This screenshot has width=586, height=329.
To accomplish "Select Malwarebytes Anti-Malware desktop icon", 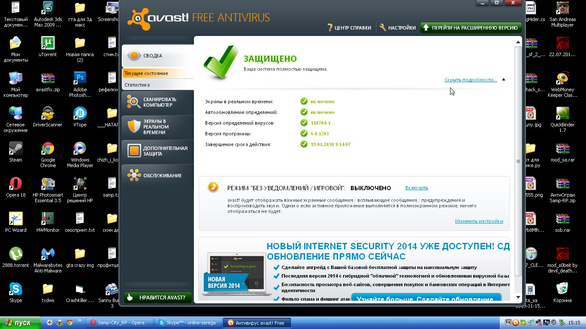I will (x=48, y=260).
